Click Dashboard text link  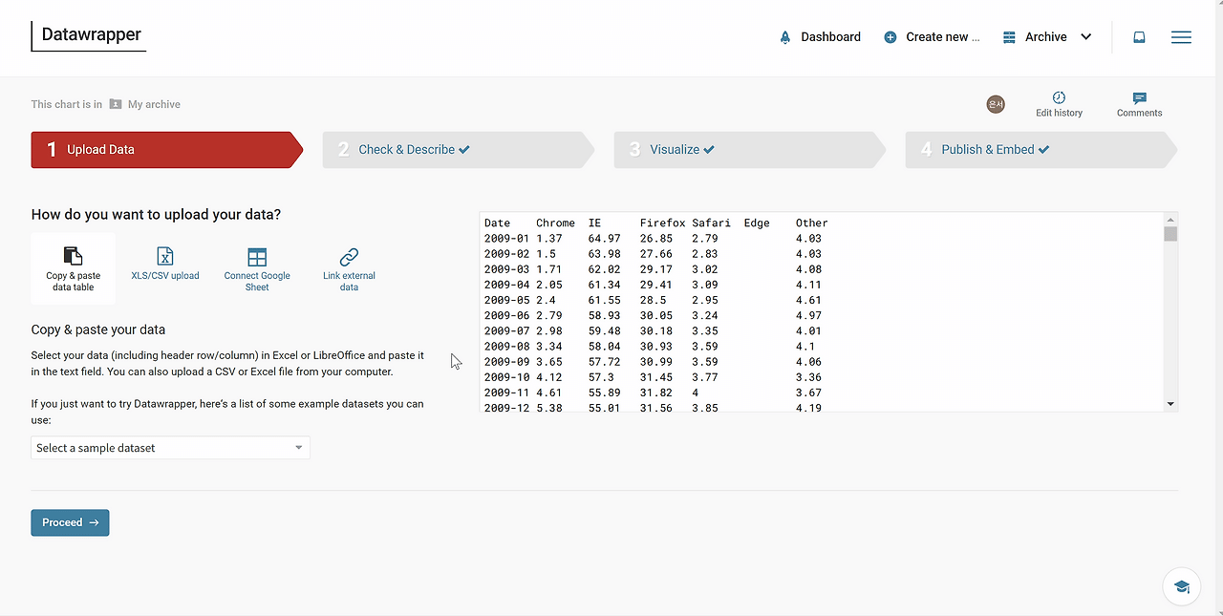(x=830, y=37)
